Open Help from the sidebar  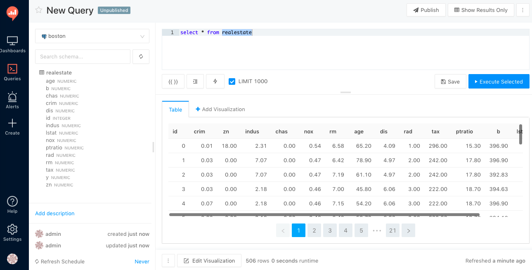coord(12,205)
